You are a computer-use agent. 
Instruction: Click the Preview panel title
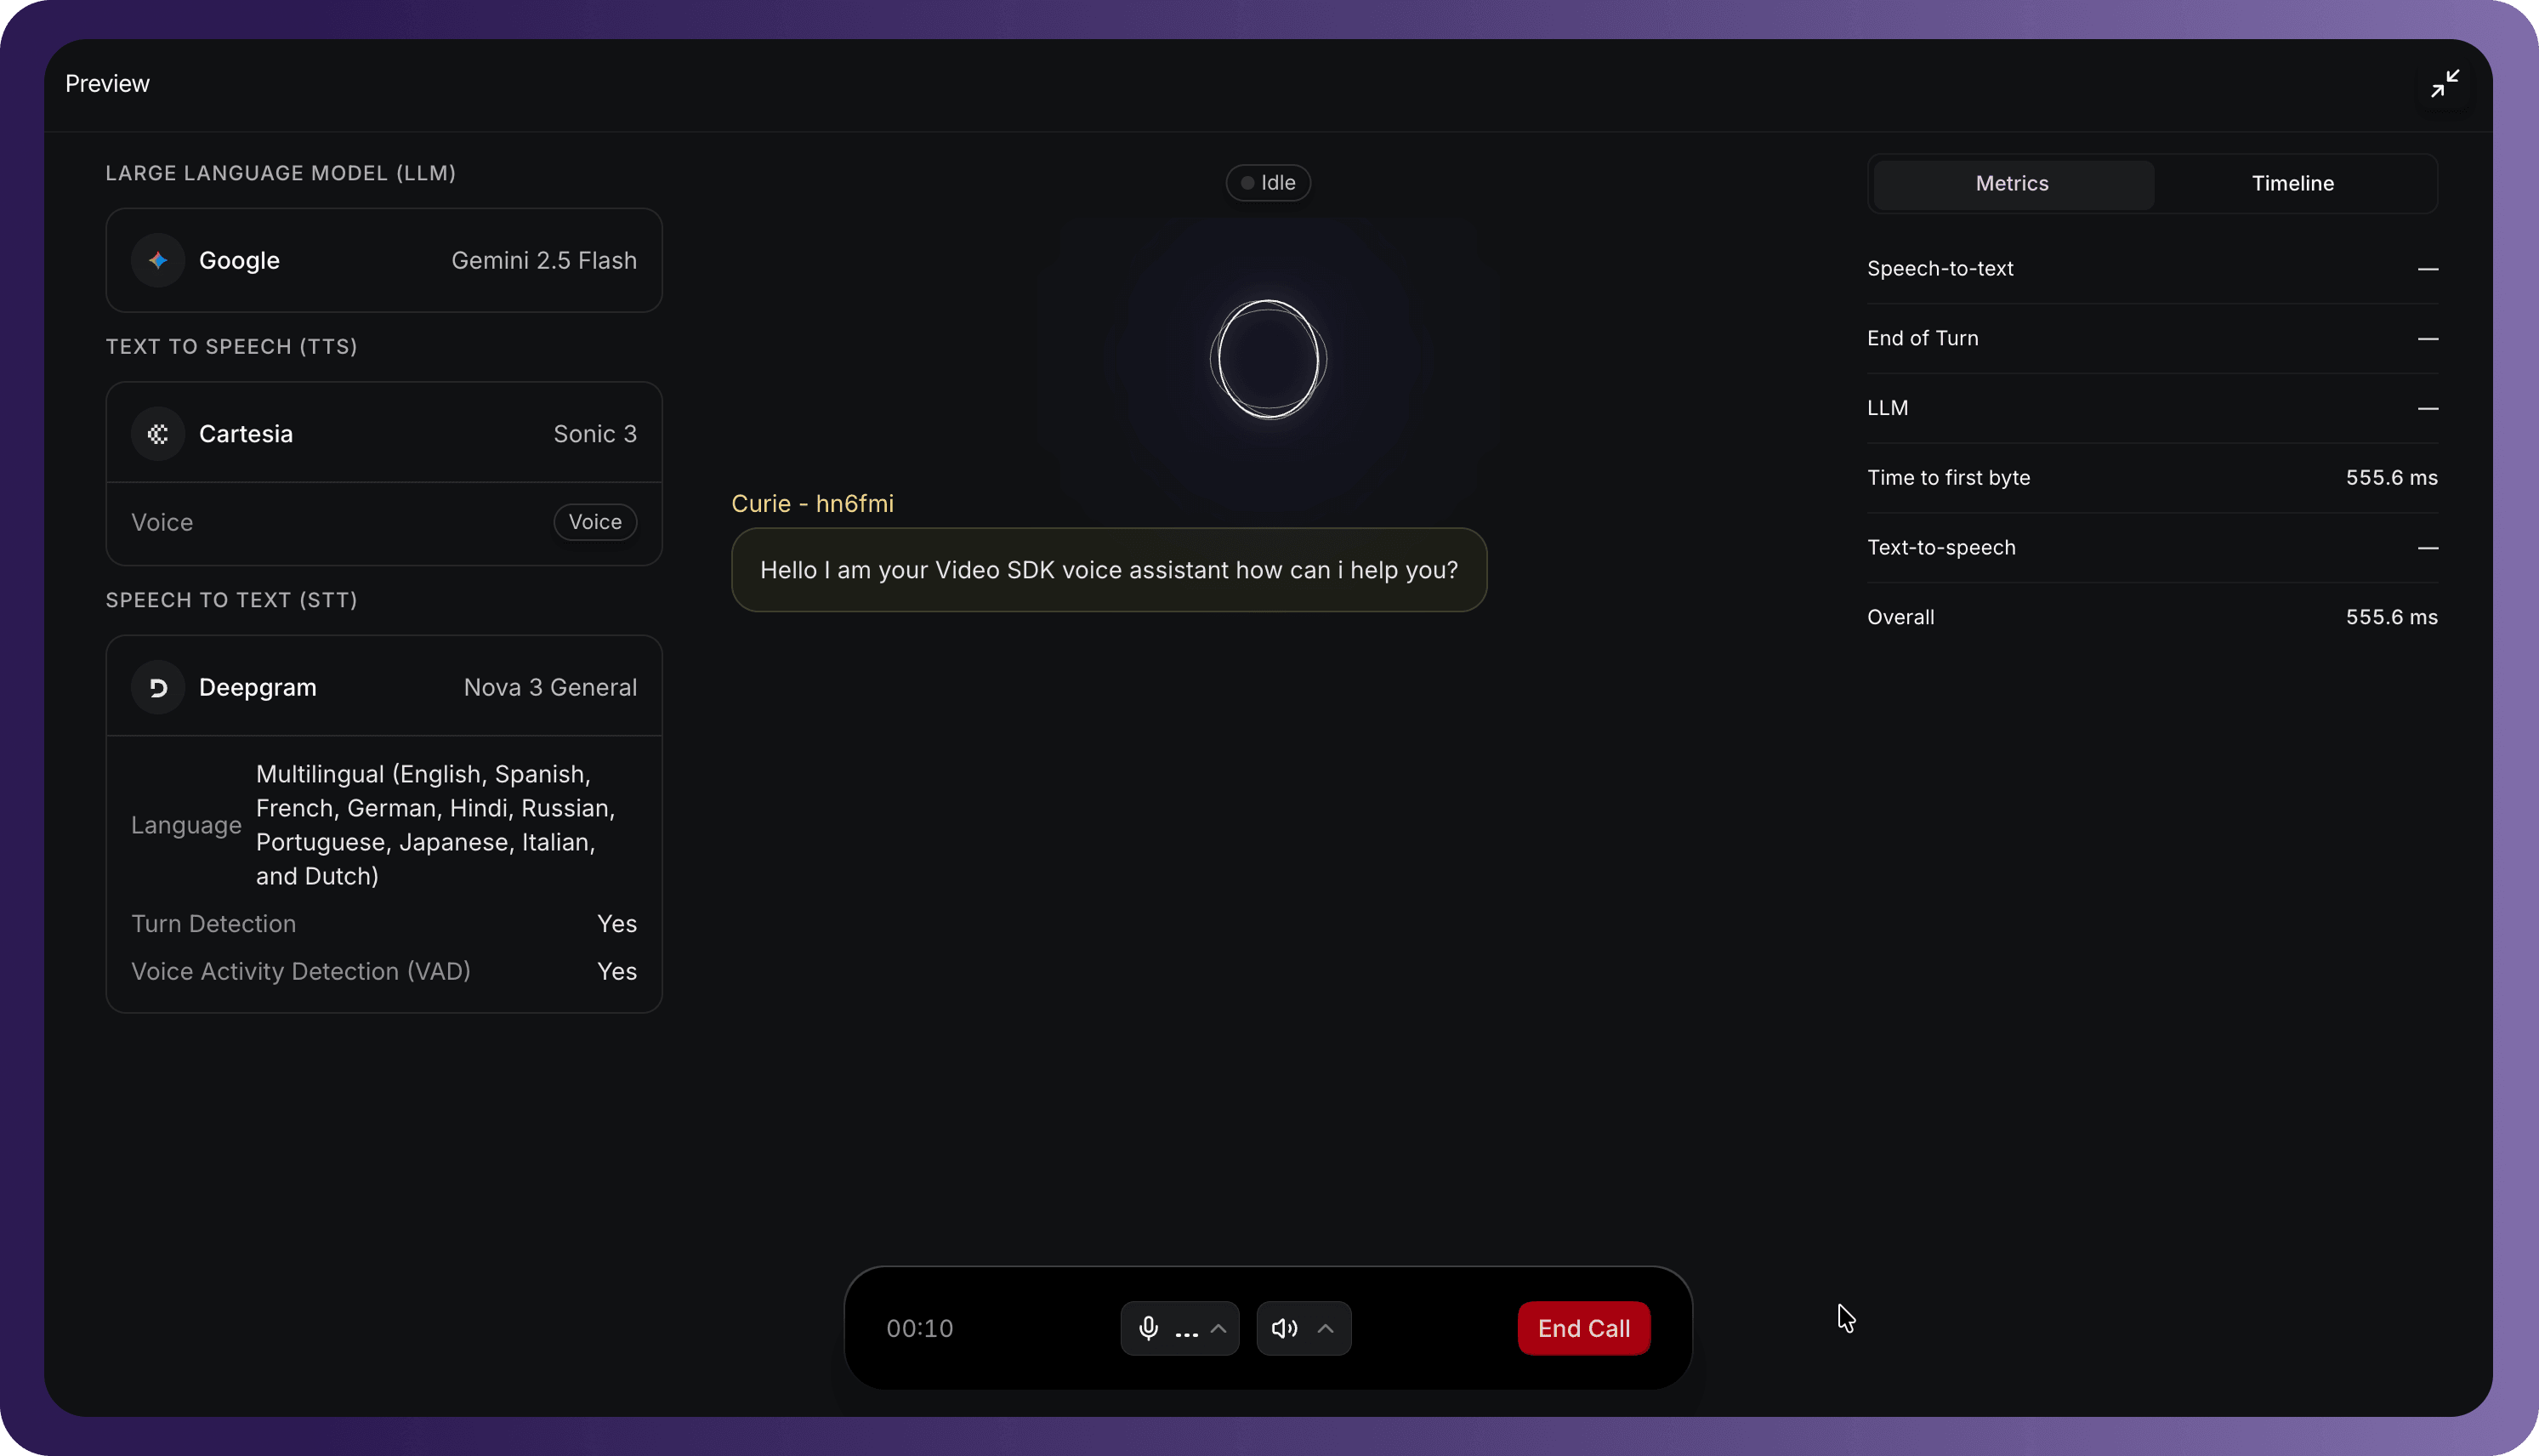pyautogui.click(x=107, y=83)
